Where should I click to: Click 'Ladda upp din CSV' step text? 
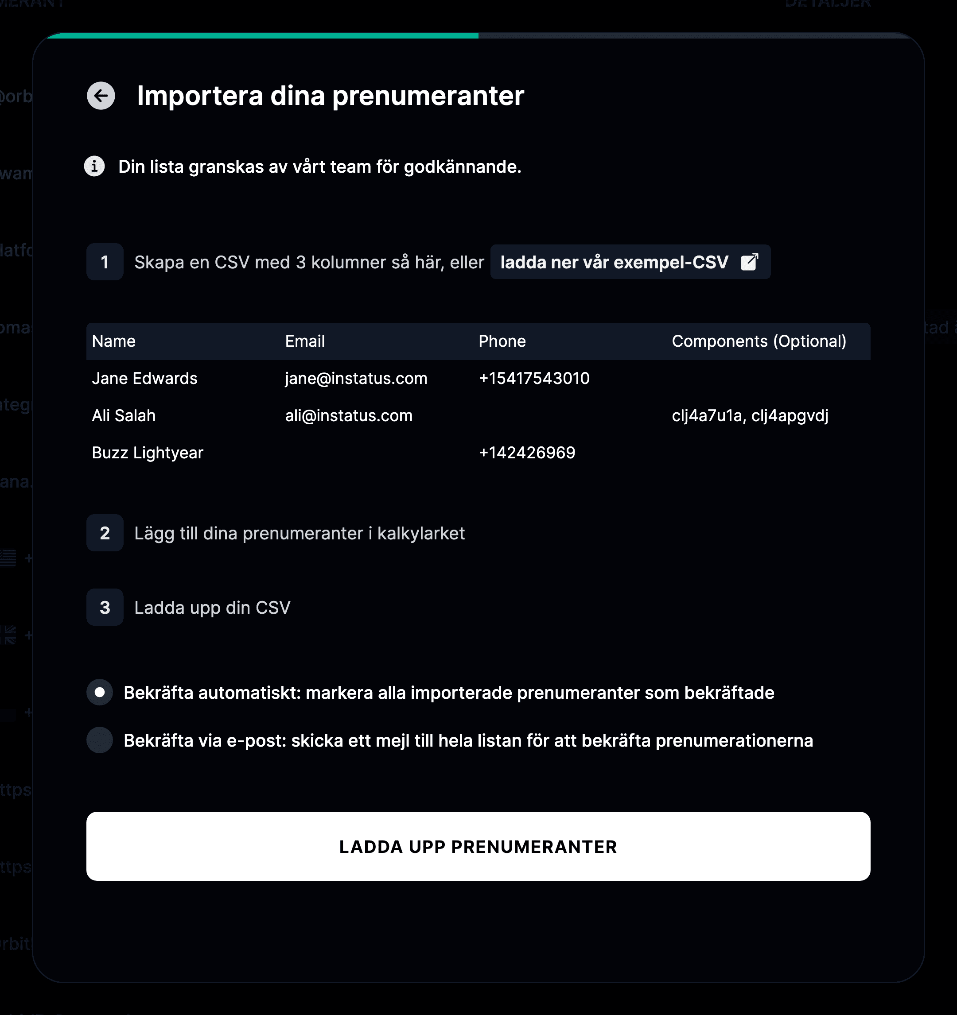click(x=212, y=608)
